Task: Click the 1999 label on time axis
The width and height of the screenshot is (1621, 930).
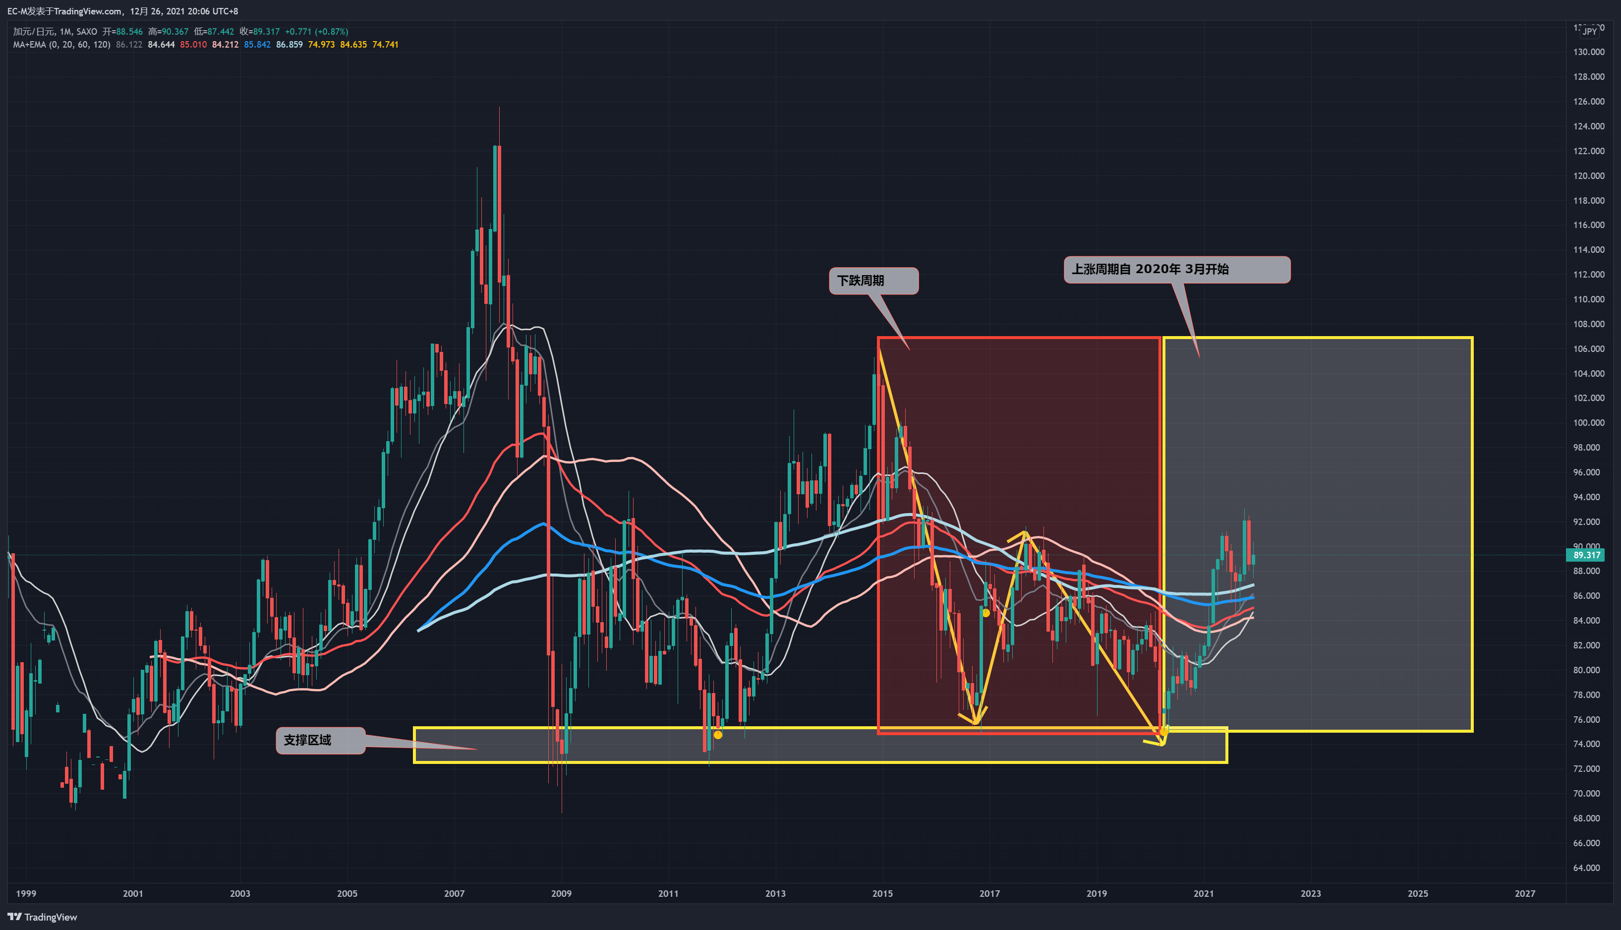Action: [x=26, y=894]
